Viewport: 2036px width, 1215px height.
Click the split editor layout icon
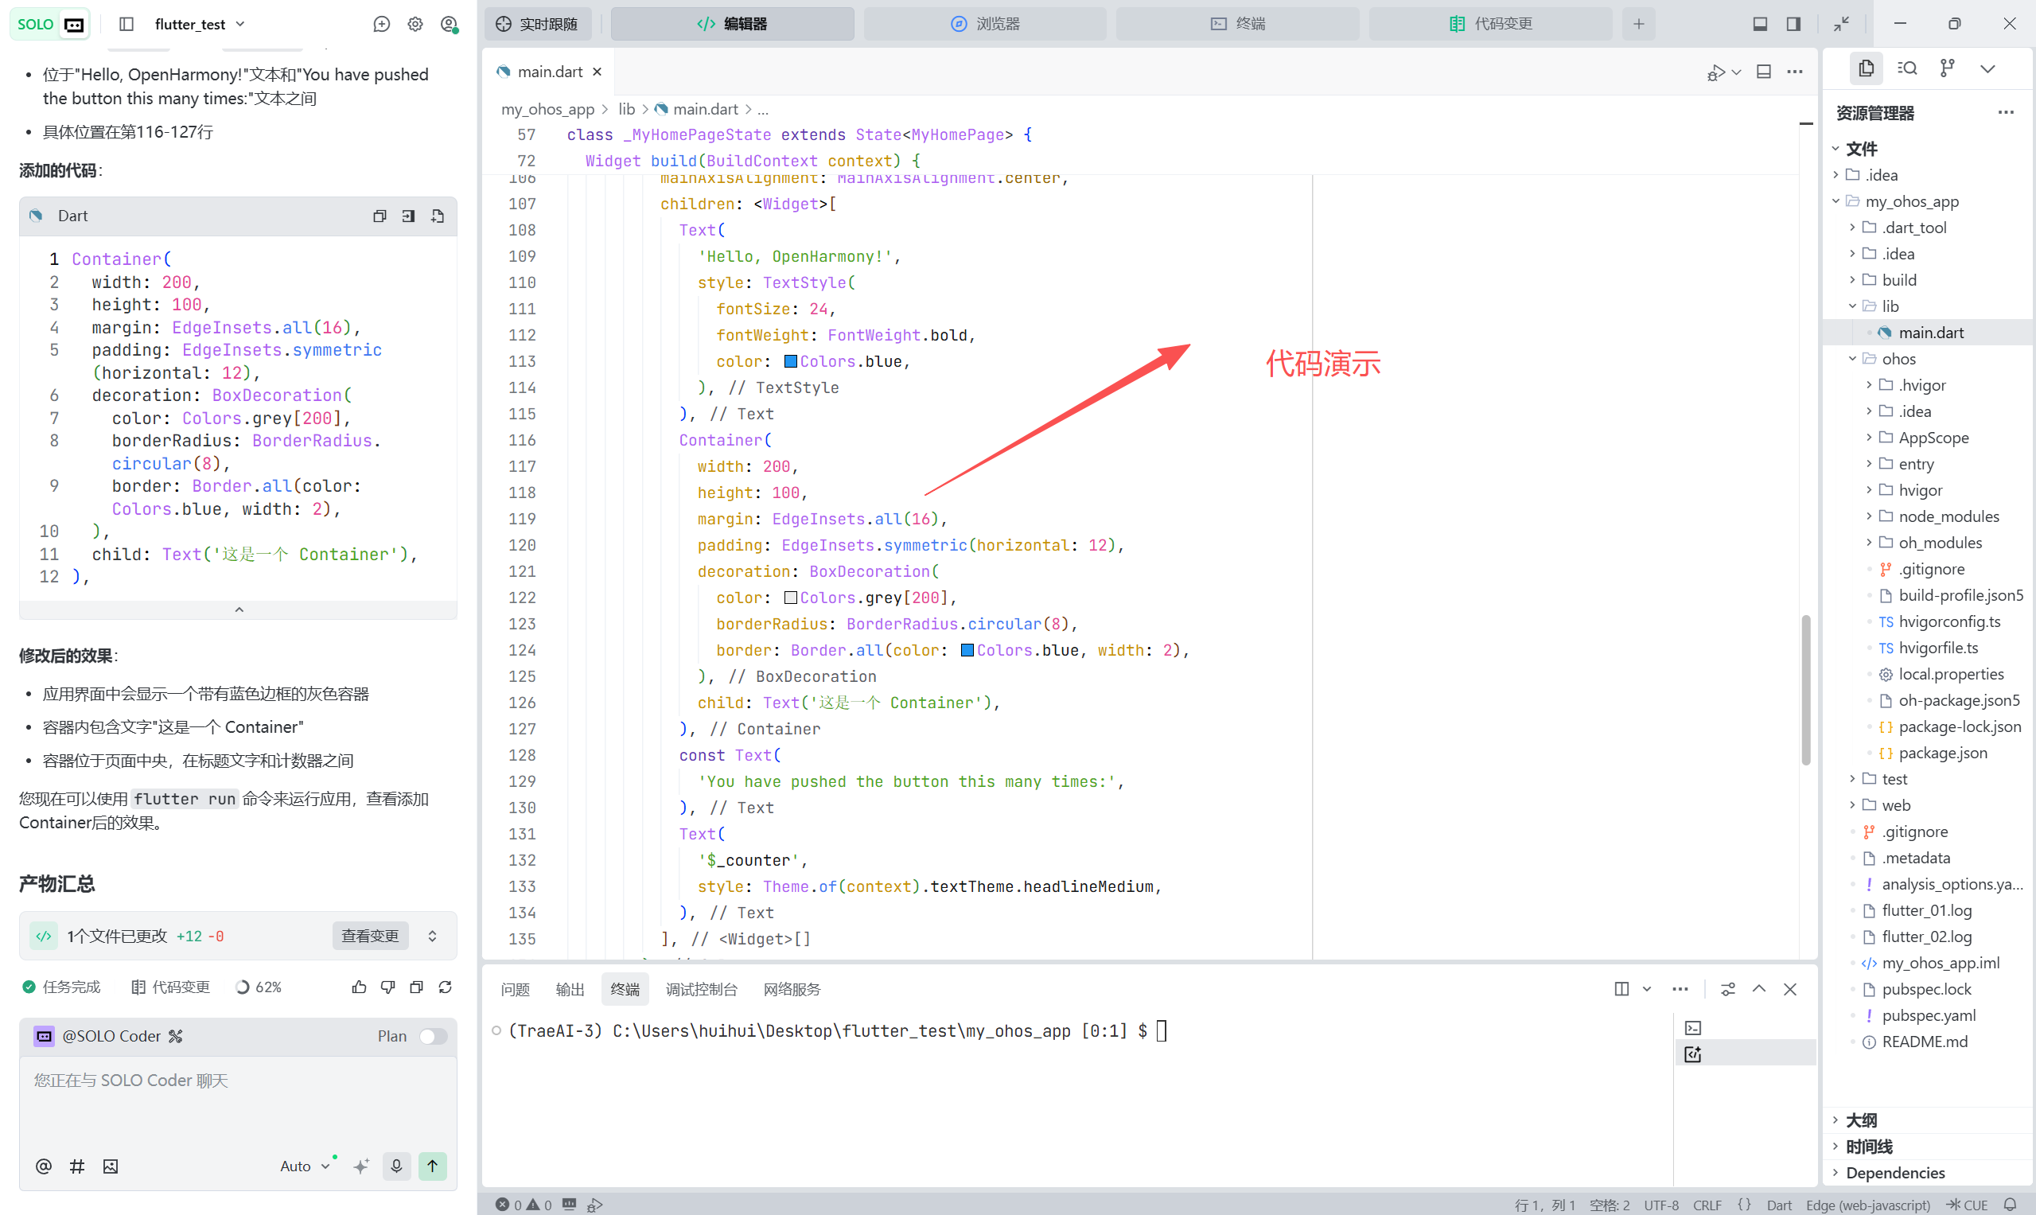click(1764, 72)
